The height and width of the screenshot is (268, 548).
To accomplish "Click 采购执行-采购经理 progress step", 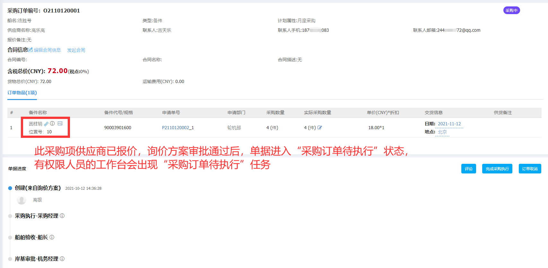I will 37,216.
